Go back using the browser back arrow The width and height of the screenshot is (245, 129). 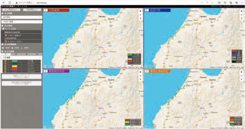click(4, 3)
